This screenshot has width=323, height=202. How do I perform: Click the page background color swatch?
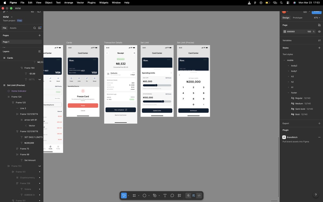coord(285,32)
